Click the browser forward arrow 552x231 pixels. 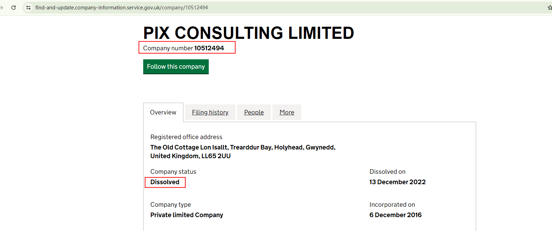click(2, 7)
